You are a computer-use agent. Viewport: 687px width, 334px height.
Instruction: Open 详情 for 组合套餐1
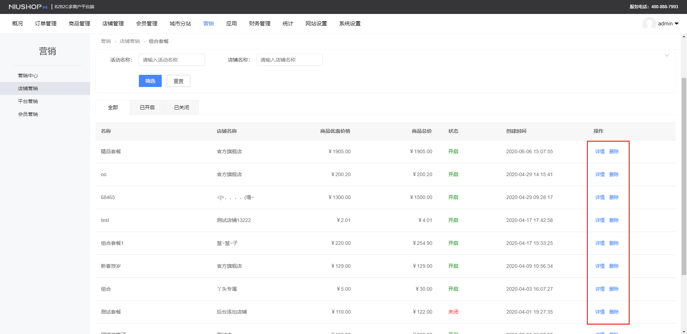coord(600,243)
